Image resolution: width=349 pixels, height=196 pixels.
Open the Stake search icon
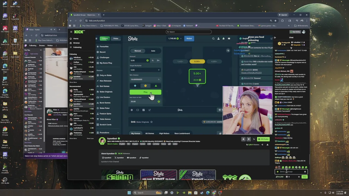point(213,39)
